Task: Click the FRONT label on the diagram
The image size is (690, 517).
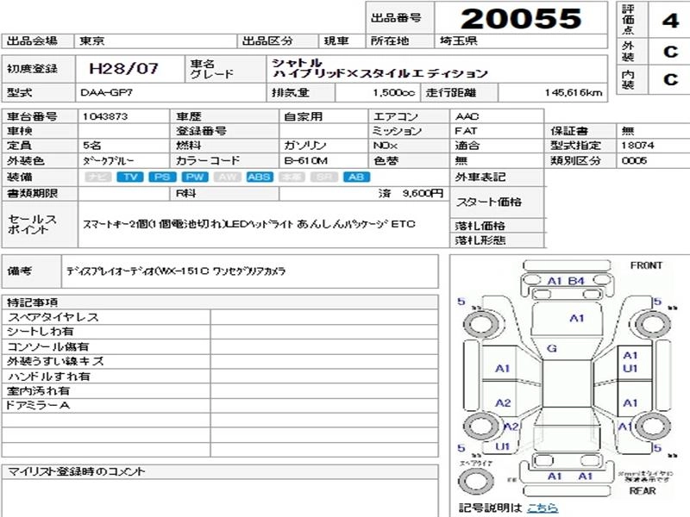Action: pyautogui.click(x=646, y=265)
